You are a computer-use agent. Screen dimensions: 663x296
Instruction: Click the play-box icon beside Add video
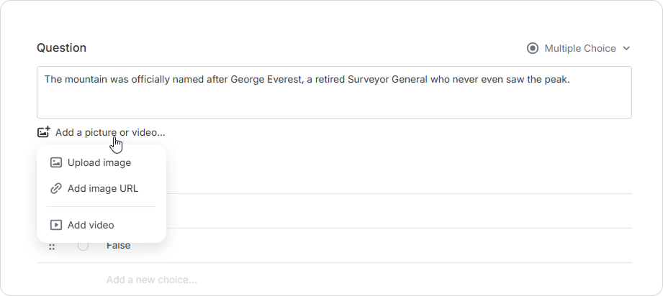(x=56, y=225)
